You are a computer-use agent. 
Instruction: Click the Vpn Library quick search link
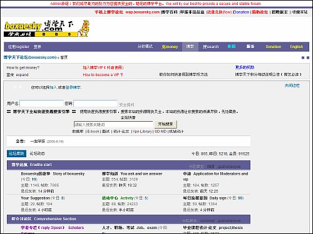142,132
